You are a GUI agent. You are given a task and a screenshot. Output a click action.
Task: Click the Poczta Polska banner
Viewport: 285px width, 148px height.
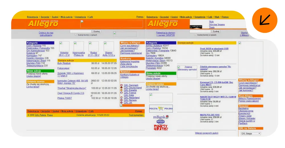pyautogui.click(x=161, y=109)
